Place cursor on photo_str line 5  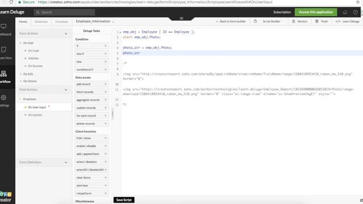click(x=131, y=53)
